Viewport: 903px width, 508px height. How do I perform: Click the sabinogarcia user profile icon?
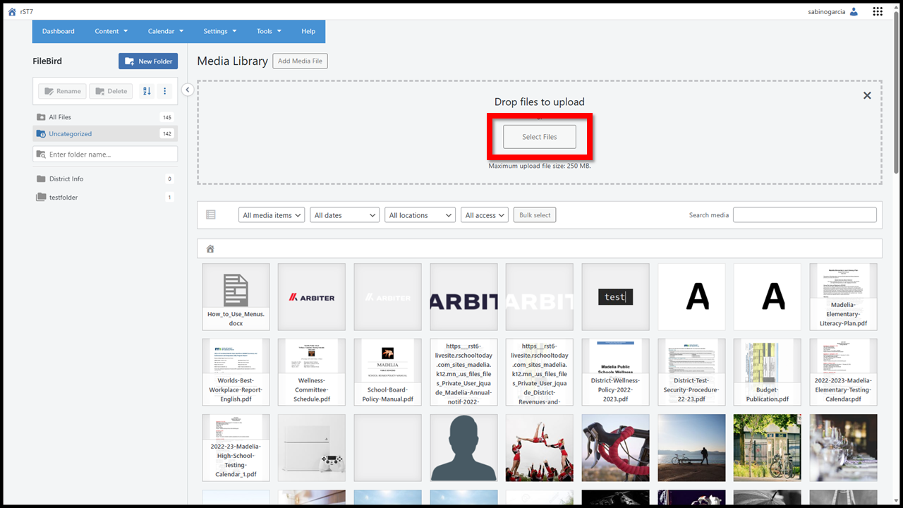tap(854, 11)
